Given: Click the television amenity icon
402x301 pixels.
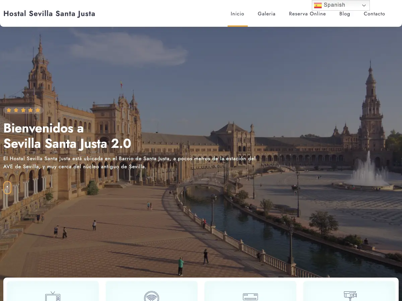Looking at the screenshot, I should click(x=53, y=296).
